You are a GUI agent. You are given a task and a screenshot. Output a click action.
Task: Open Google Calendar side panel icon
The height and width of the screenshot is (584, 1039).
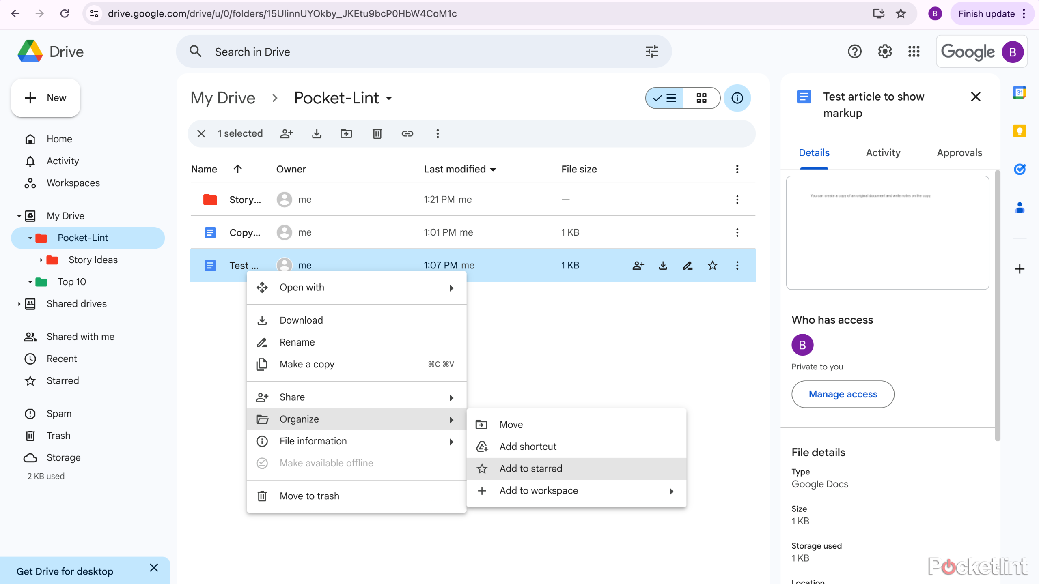pyautogui.click(x=1020, y=92)
